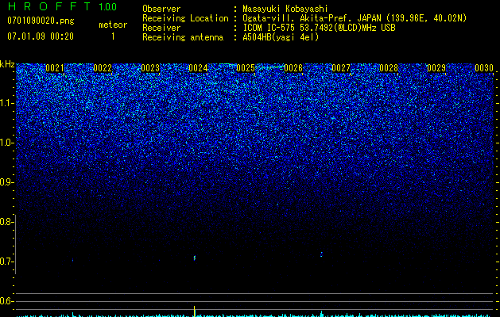This screenshot has width=500, height=317.
Task: Click the date stamp 07.01.09 00:20
Action: click(x=41, y=36)
